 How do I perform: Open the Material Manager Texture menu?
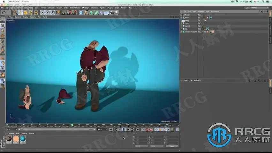[x=31, y=134]
